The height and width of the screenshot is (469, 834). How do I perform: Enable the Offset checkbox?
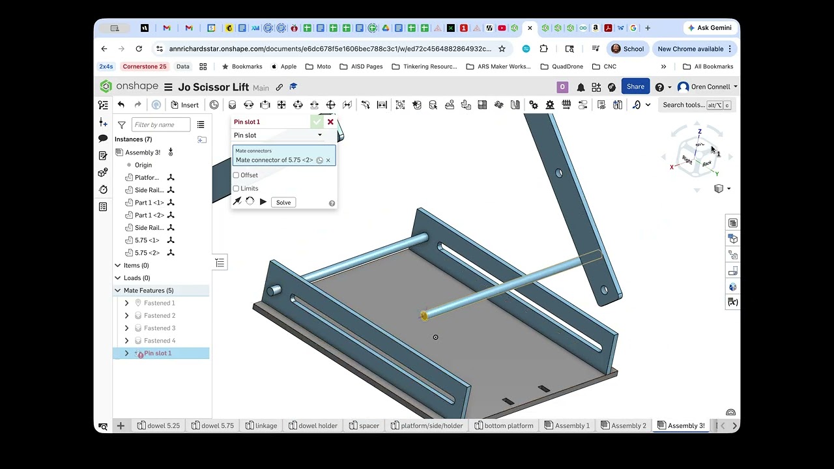pyautogui.click(x=236, y=175)
